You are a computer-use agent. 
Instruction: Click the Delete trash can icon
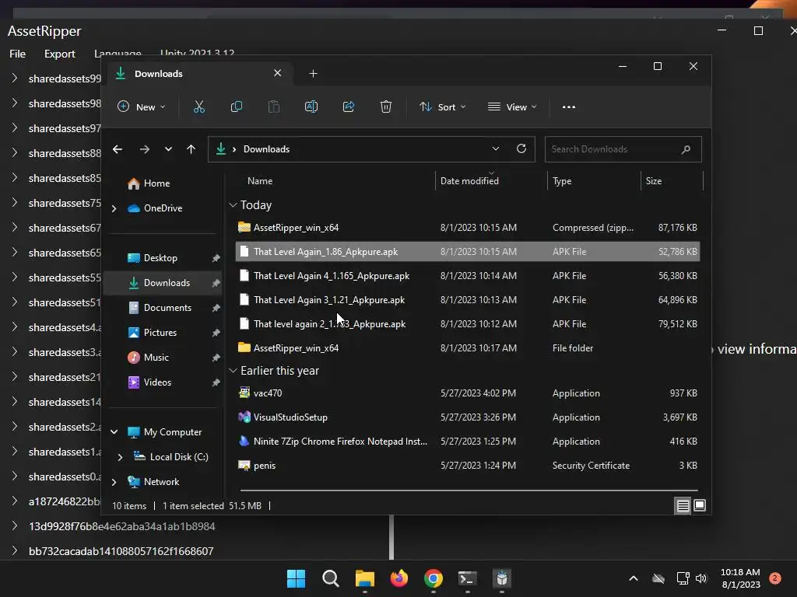[x=386, y=106]
